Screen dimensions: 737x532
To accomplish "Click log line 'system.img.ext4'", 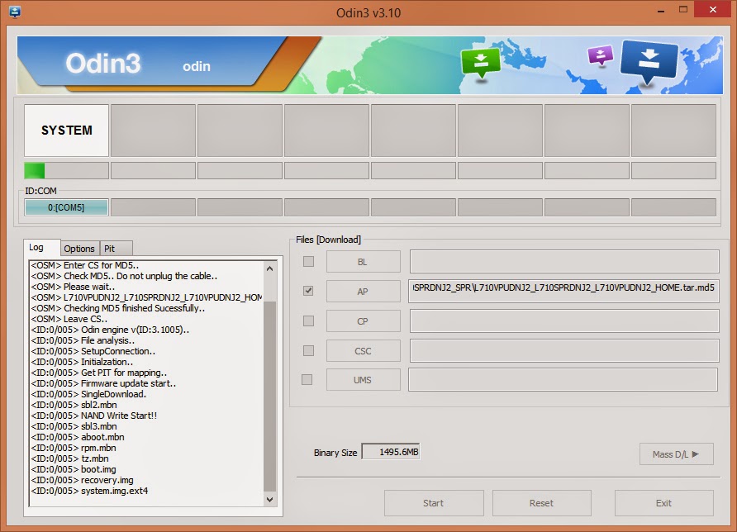I will [x=90, y=491].
